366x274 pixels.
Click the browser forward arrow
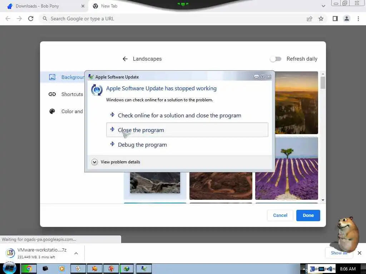point(19,19)
